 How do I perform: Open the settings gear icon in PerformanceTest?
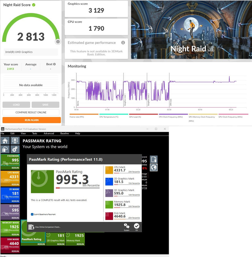point(15,149)
